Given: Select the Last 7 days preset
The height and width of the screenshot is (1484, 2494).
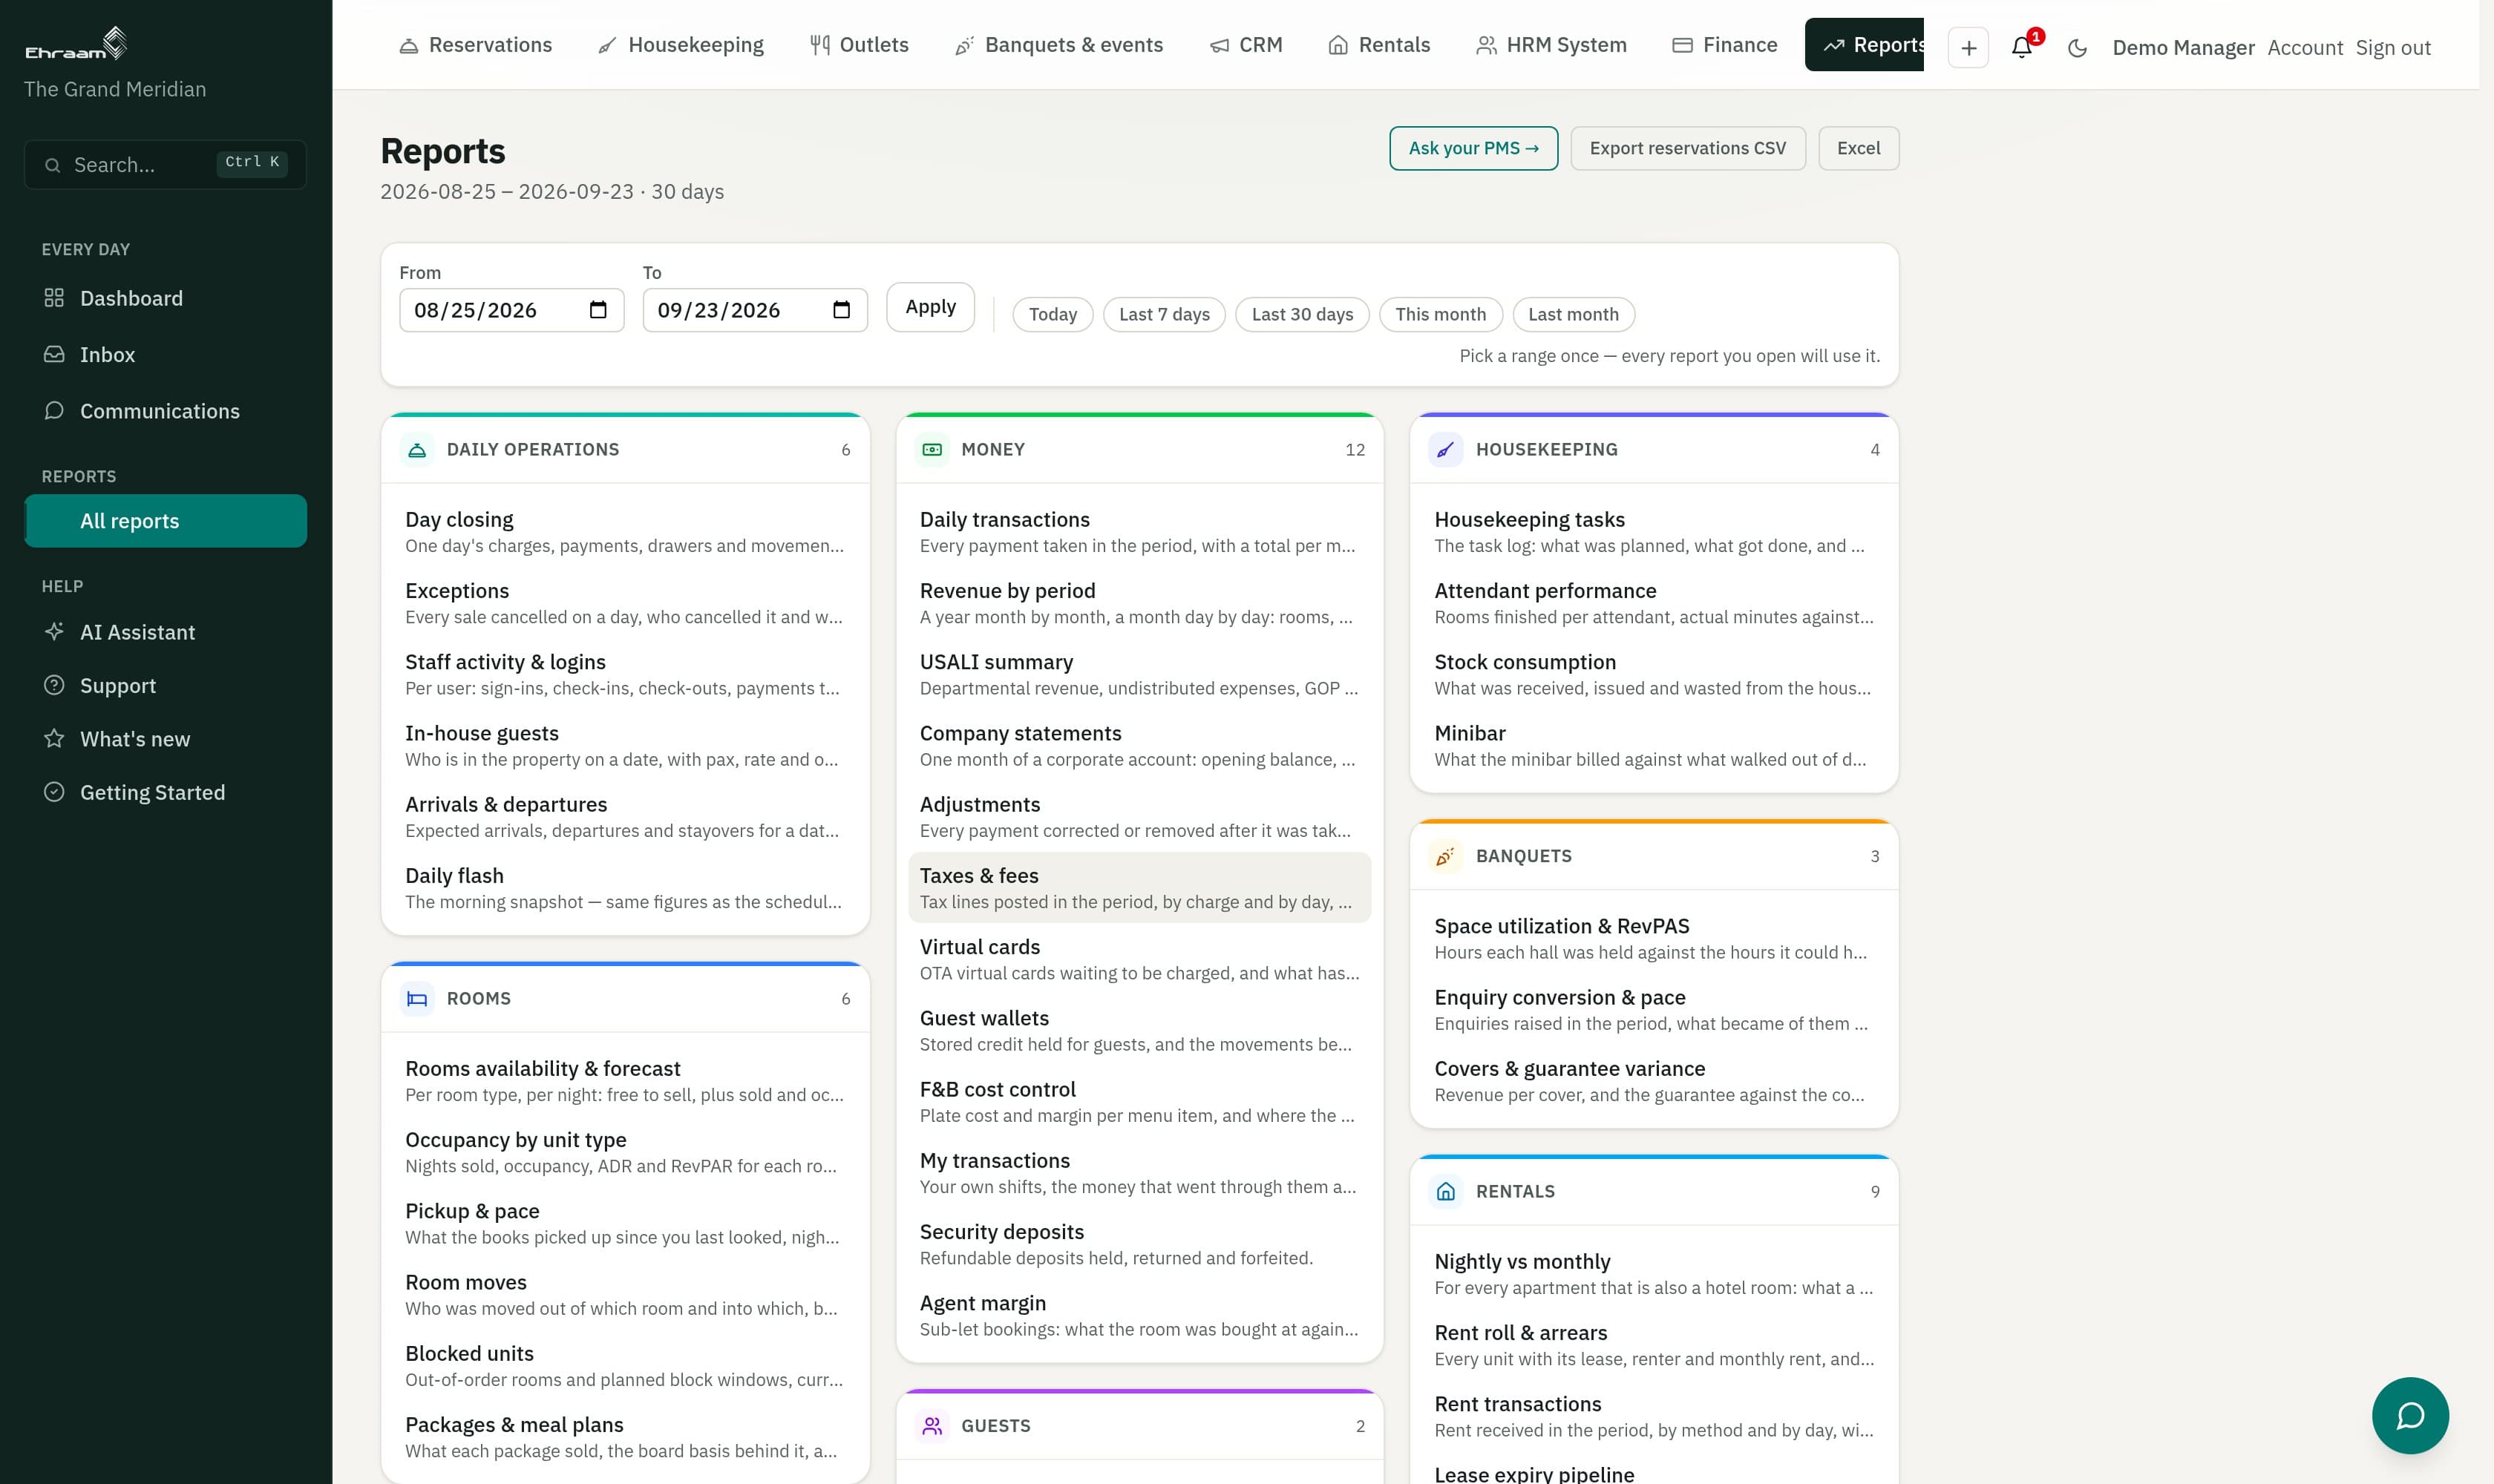Looking at the screenshot, I should pyautogui.click(x=1163, y=314).
